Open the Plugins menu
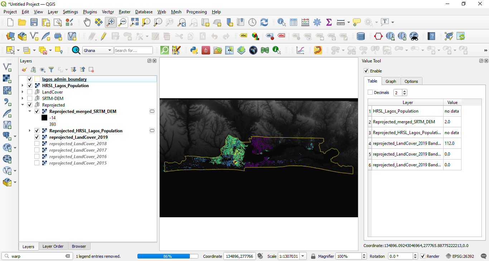The height and width of the screenshot is (261, 489). click(90, 12)
